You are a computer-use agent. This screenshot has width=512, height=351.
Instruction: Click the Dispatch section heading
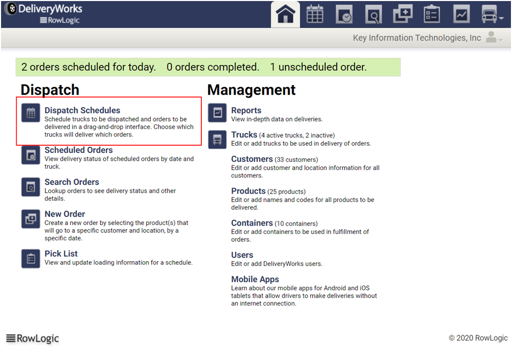(50, 90)
